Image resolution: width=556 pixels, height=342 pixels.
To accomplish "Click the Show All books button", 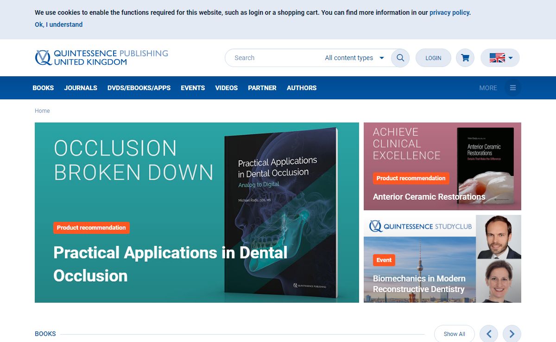I will point(455,334).
